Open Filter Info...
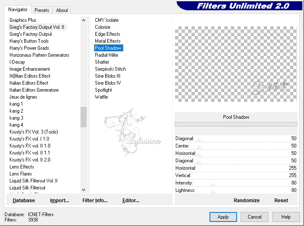 click(x=95, y=201)
